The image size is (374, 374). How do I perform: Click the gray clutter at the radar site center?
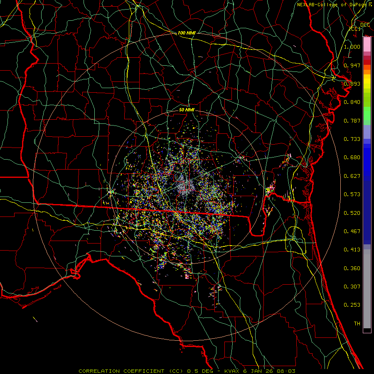pyautogui.click(x=186, y=187)
